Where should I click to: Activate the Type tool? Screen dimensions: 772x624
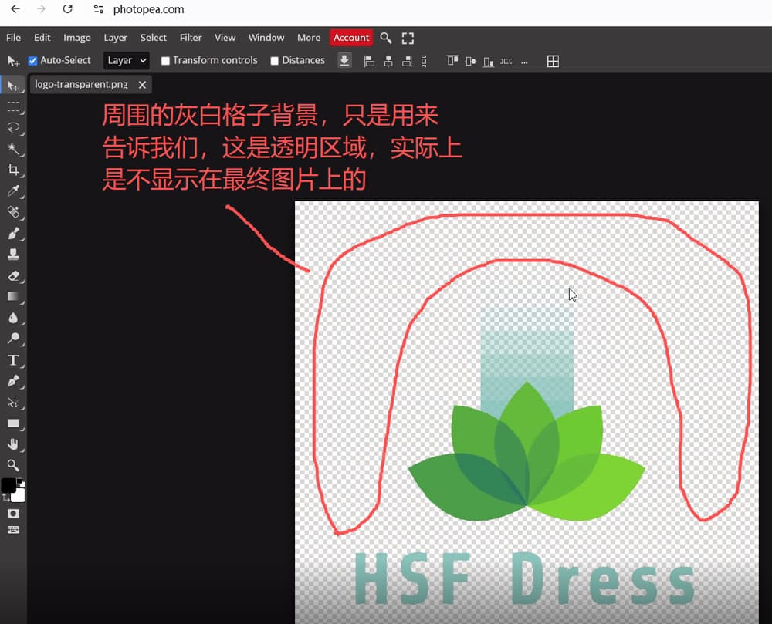click(x=13, y=360)
